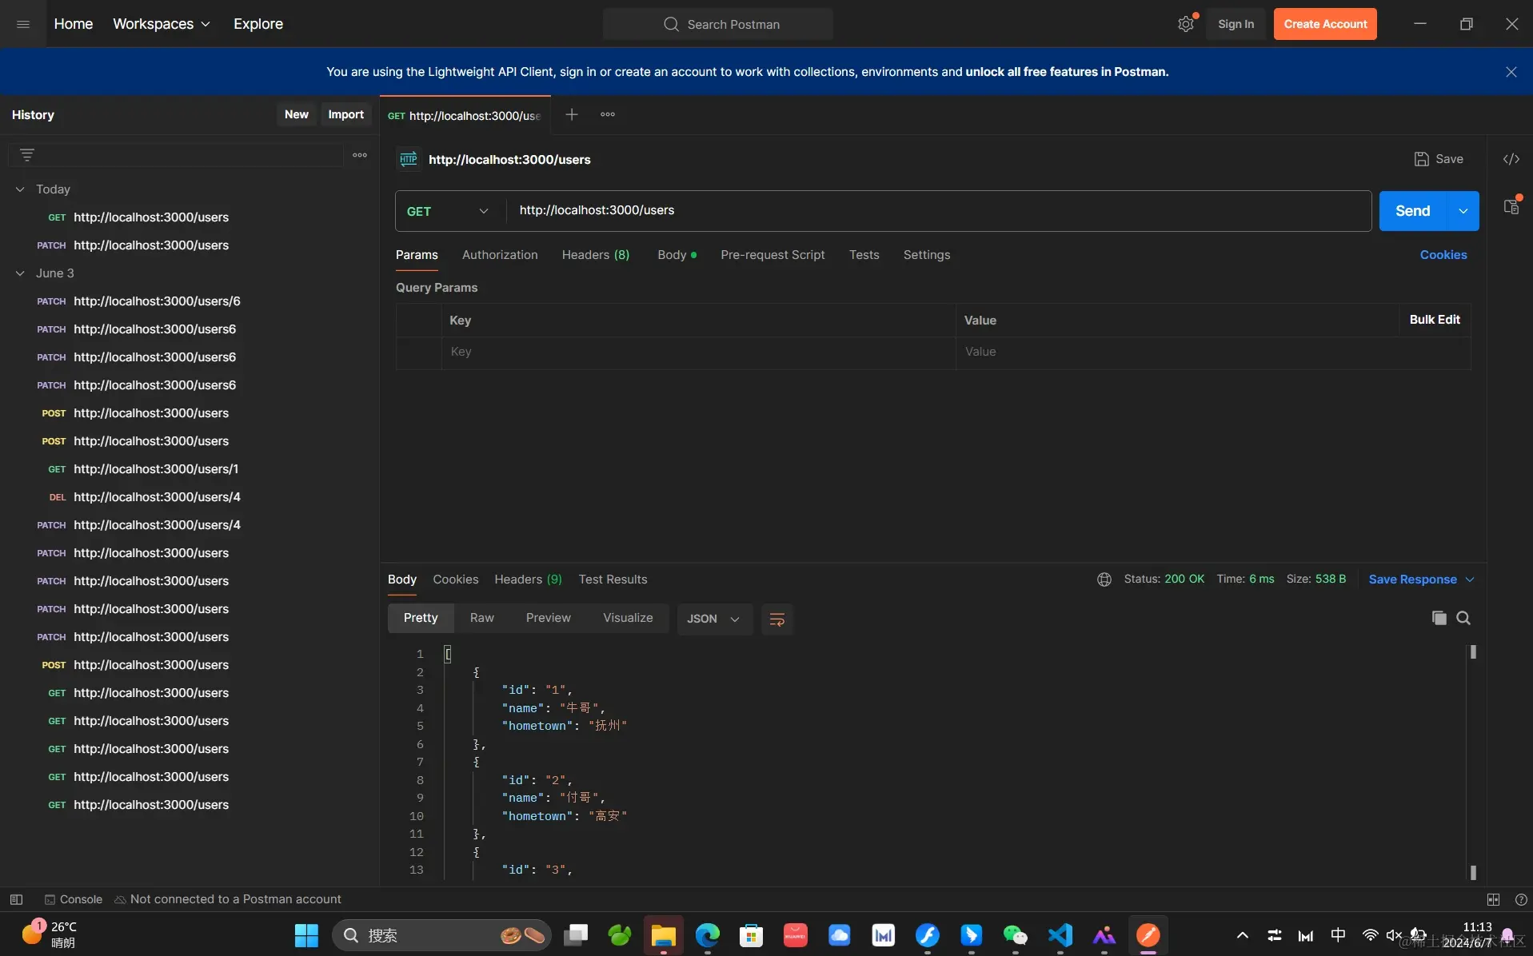Open File Explorer from taskbar

663,935
